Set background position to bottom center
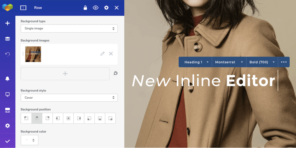The image size is (296, 148). click(x=100, y=118)
